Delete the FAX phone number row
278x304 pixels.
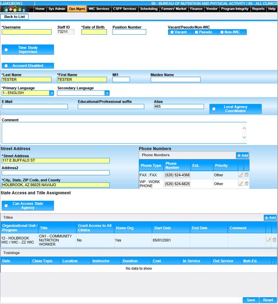click(247, 175)
